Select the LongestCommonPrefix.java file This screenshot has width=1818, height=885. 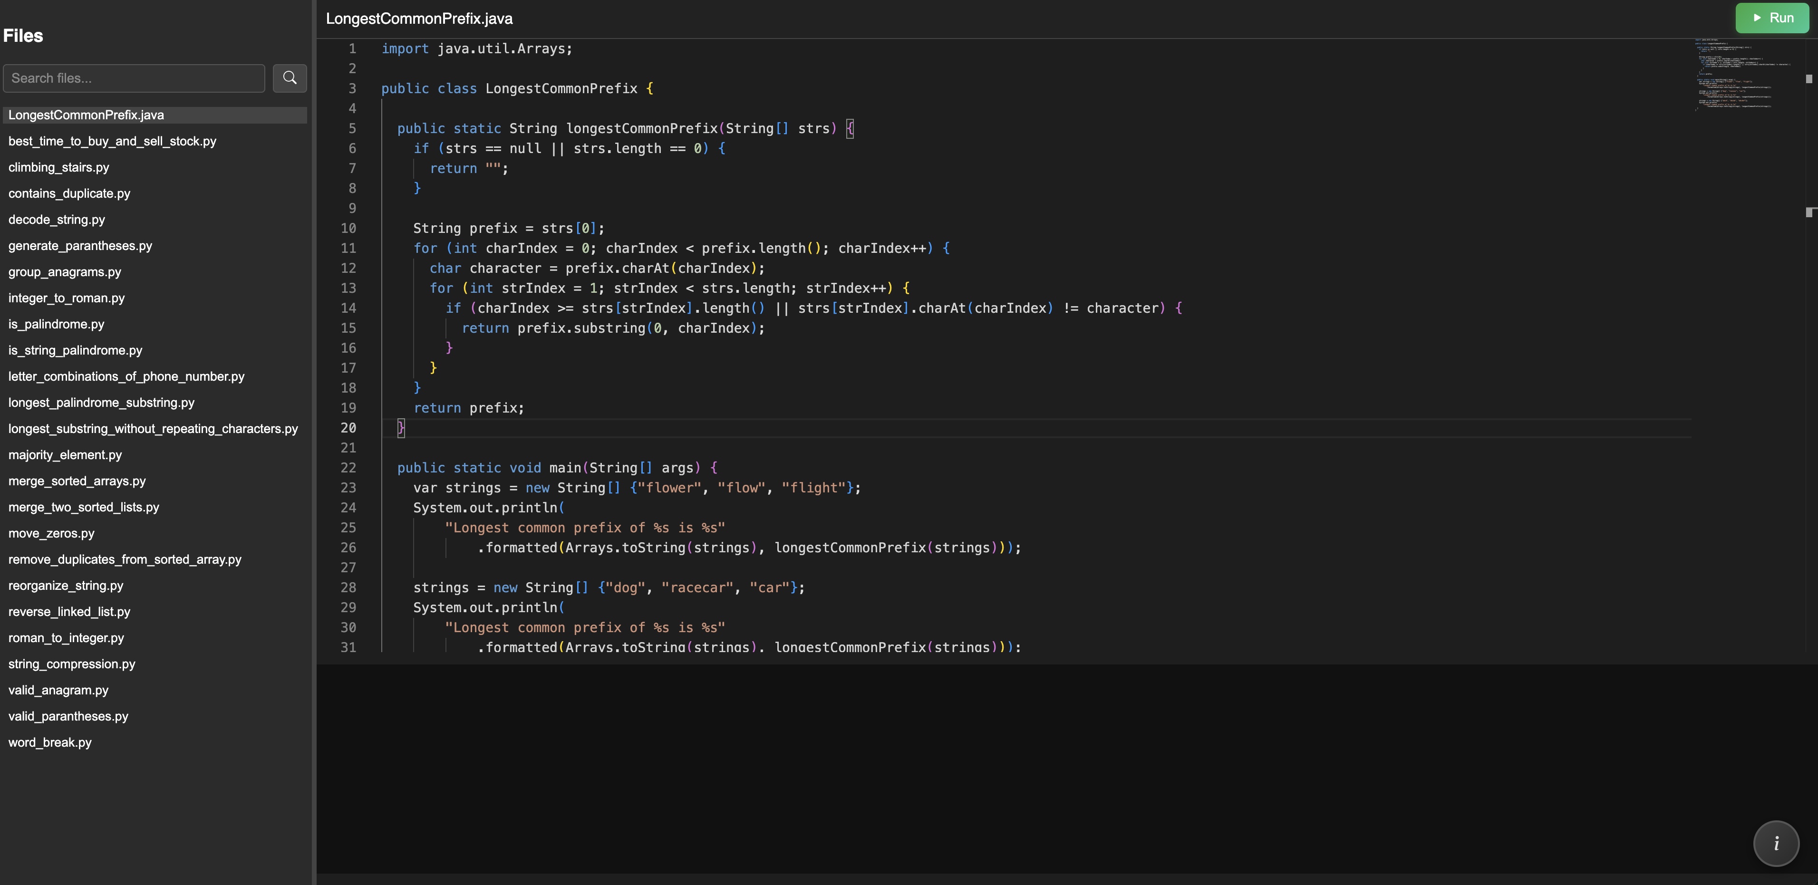[x=86, y=115]
